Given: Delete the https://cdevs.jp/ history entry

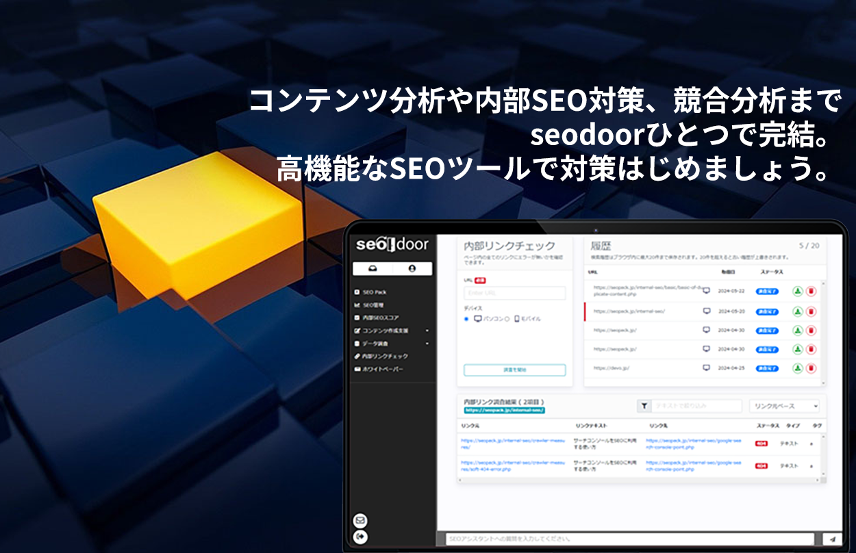Looking at the screenshot, I should click(x=811, y=368).
